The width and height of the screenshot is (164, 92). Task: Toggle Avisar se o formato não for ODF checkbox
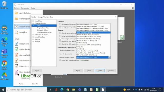pos(60,60)
